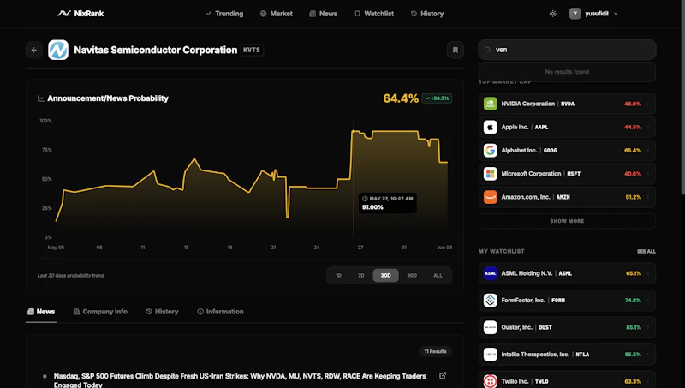Click the ASML logo icon
Viewport: 685px width, 388px height.
pyautogui.click(x=490, y=273)
